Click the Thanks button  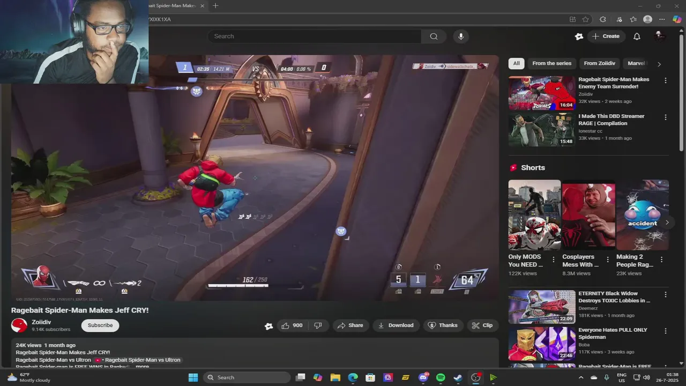[443, 325]
